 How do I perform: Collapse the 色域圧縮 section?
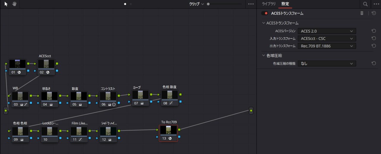click(263, 55)
